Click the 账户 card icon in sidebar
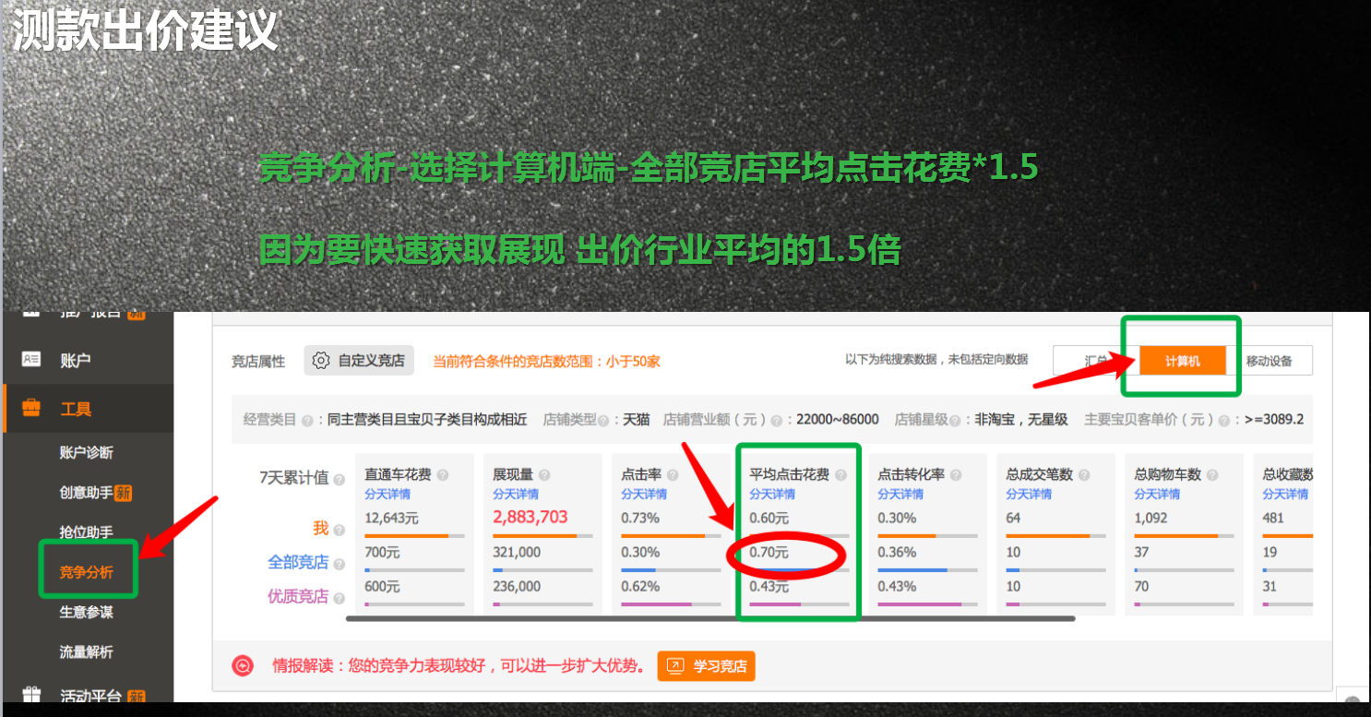Viewport: 1371px width, 717px height. tap(31, 360)
